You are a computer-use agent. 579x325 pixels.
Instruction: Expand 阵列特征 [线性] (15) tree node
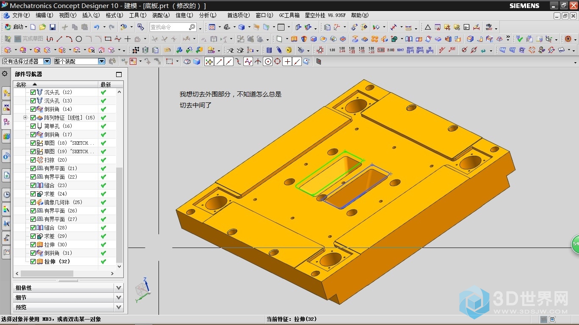[25, 118]
